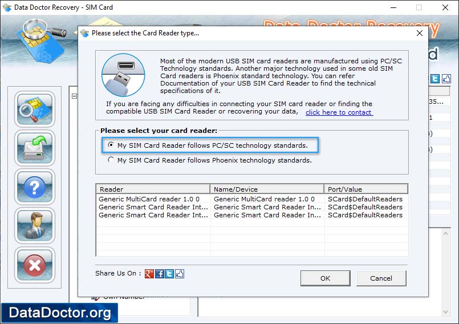Click the Port/Value column header
This screenshot has height=324, width=459.
[x=366, y=189]
